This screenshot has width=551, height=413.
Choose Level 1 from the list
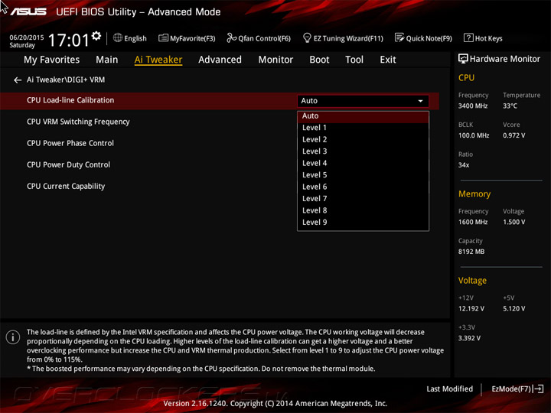point(363,128)
